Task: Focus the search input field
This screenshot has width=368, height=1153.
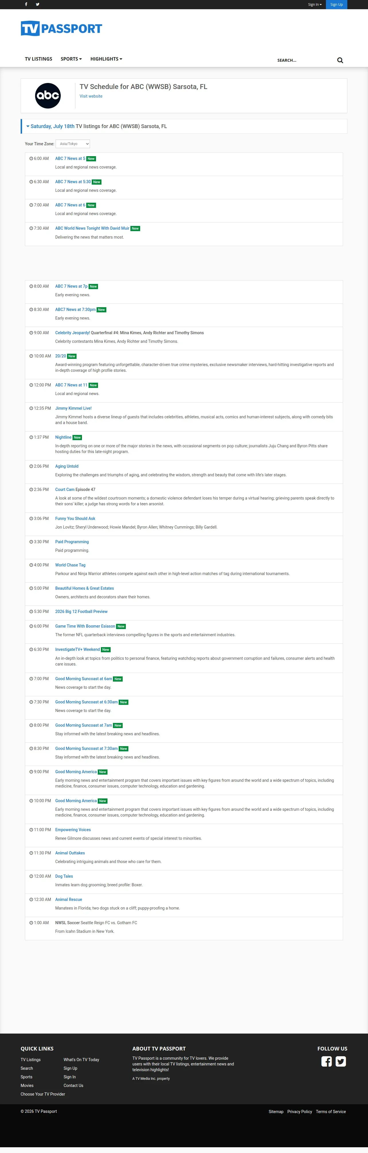Action: pos(305,60)
